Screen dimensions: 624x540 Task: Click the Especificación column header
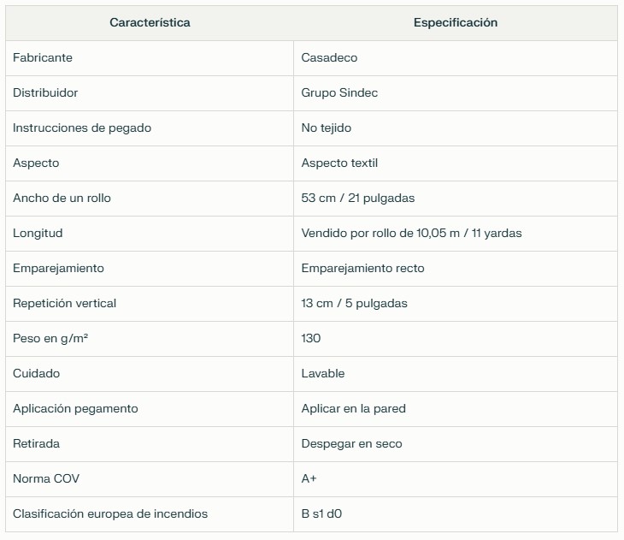(456, 23)
